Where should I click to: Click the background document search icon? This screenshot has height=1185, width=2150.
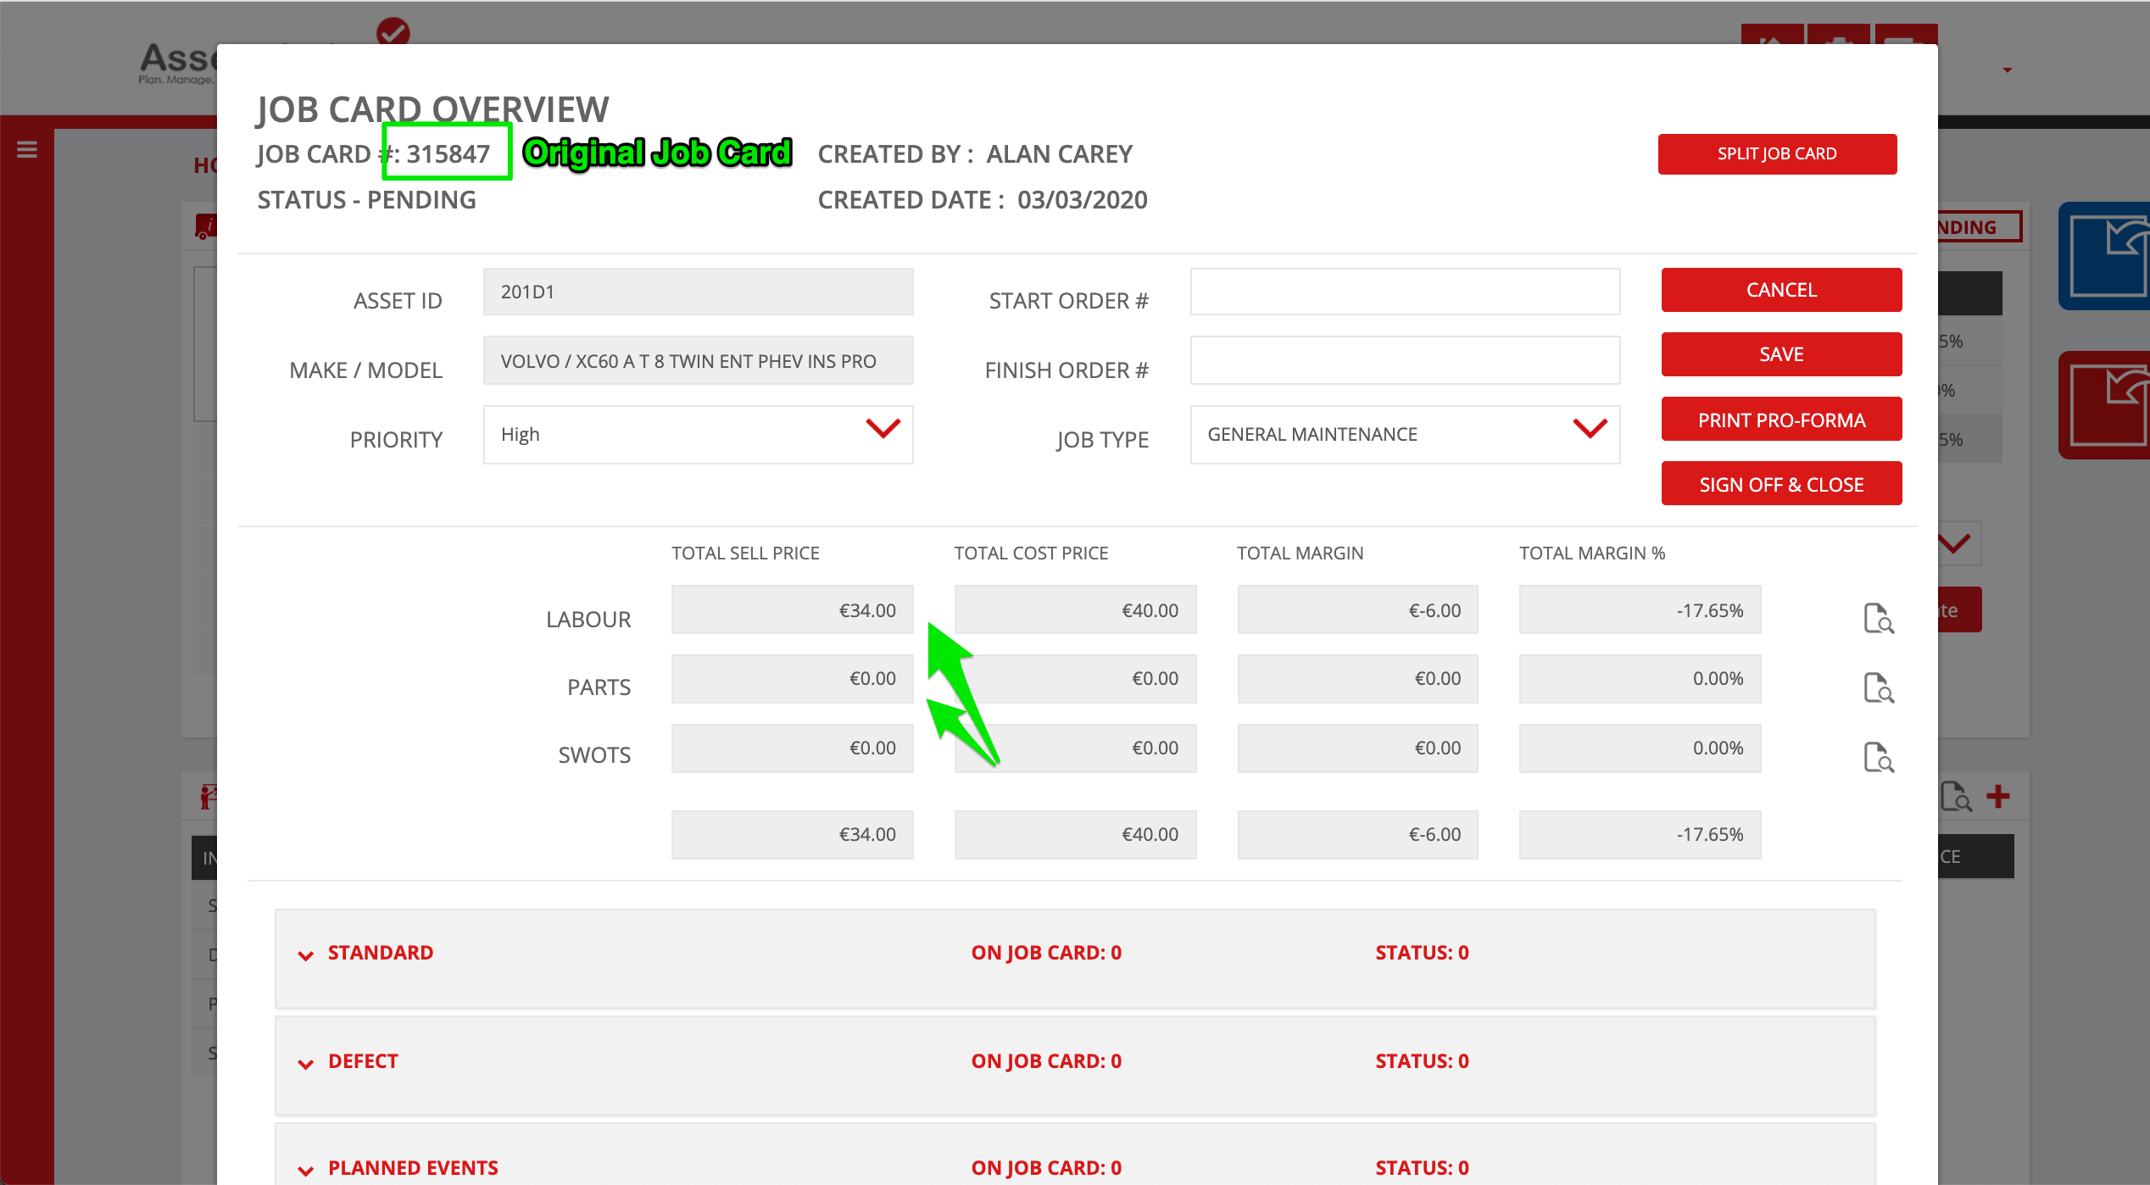point(1956,797)
